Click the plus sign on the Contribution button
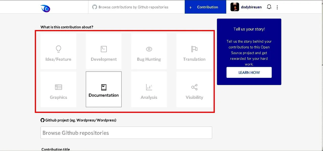Image resolution: width=323 pixels, height=151 pixels. (191, 7)
